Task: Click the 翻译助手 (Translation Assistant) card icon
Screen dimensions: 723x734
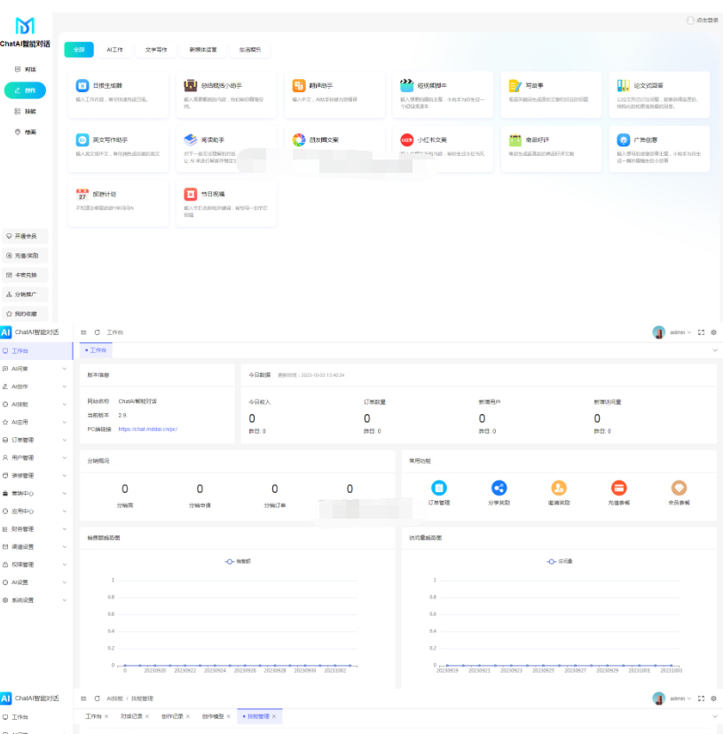Action: point(299,84)
